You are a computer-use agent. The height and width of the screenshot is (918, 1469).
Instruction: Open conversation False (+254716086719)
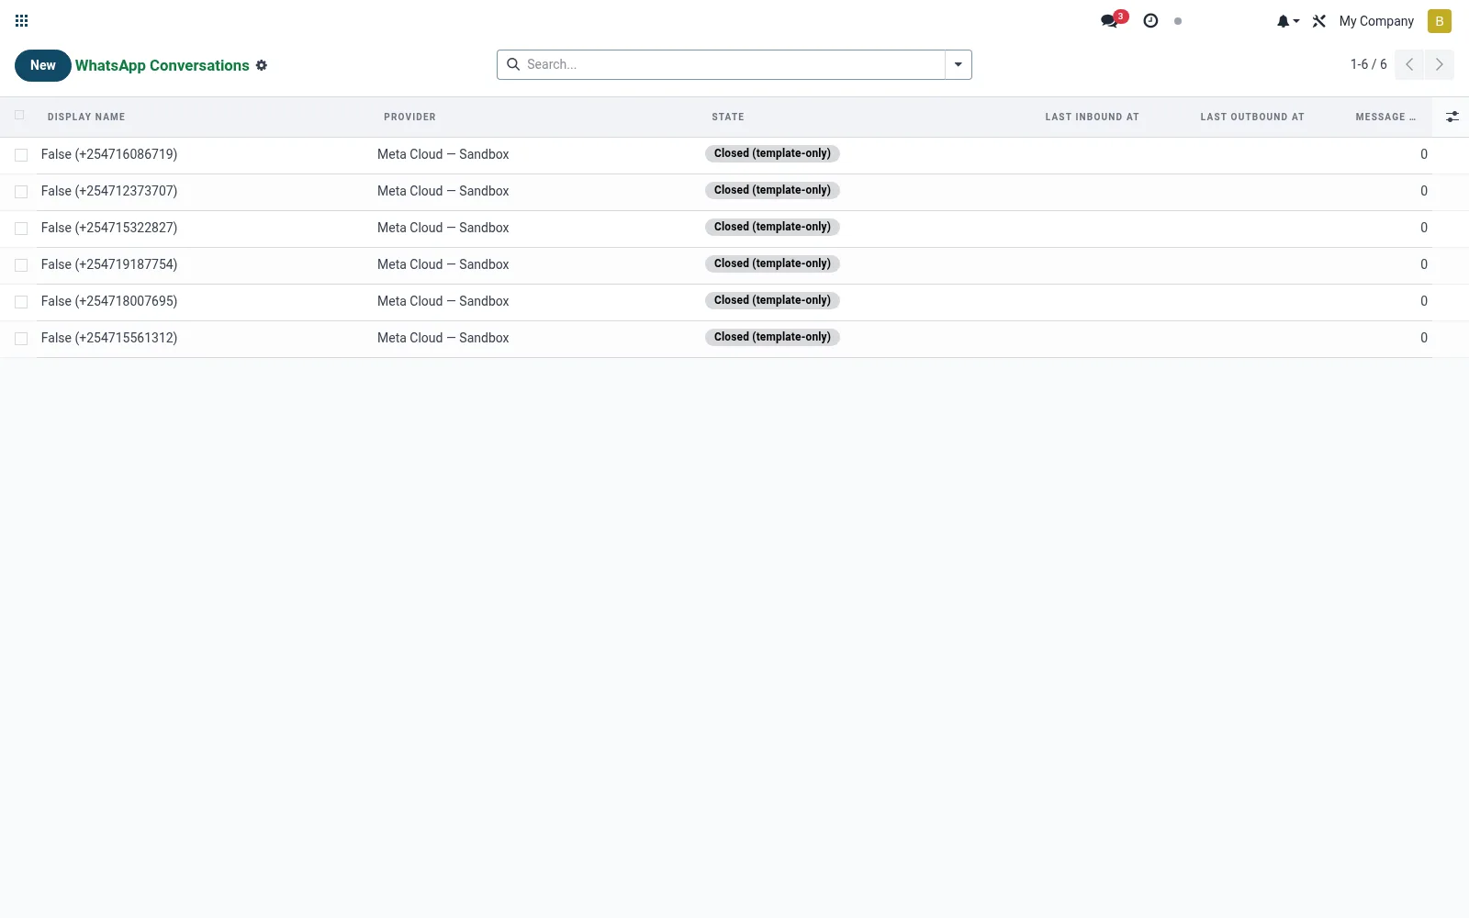point(109,154)
